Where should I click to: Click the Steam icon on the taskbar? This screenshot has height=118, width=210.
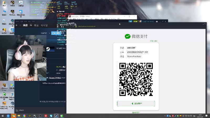tap(56, 116)
